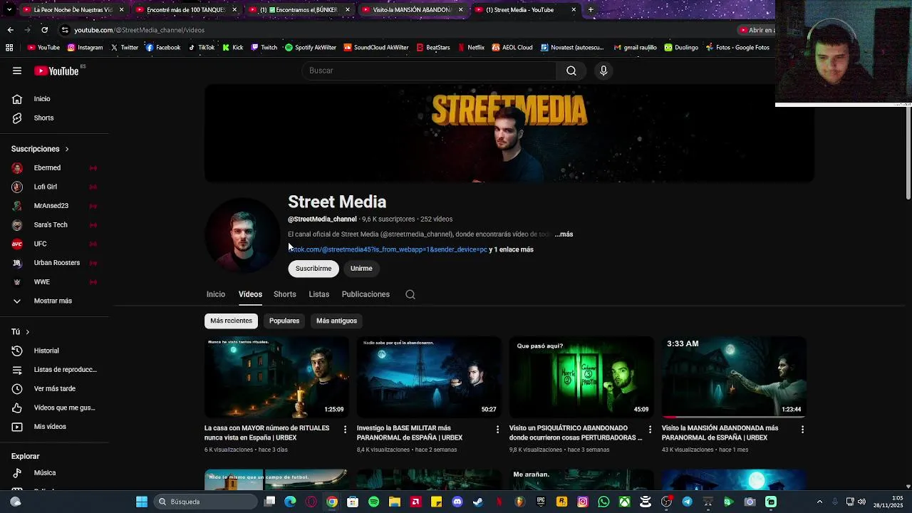Open the TikTok channel link

[x=388, y=249]
